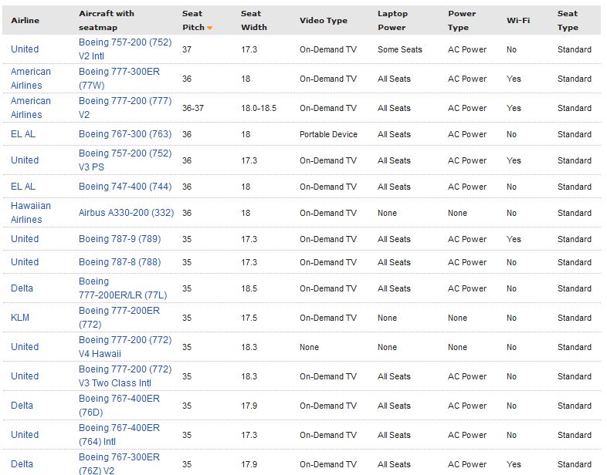Open Delta link in the 777-200ER/LR row
607x475 pixels.
[22, 288]
